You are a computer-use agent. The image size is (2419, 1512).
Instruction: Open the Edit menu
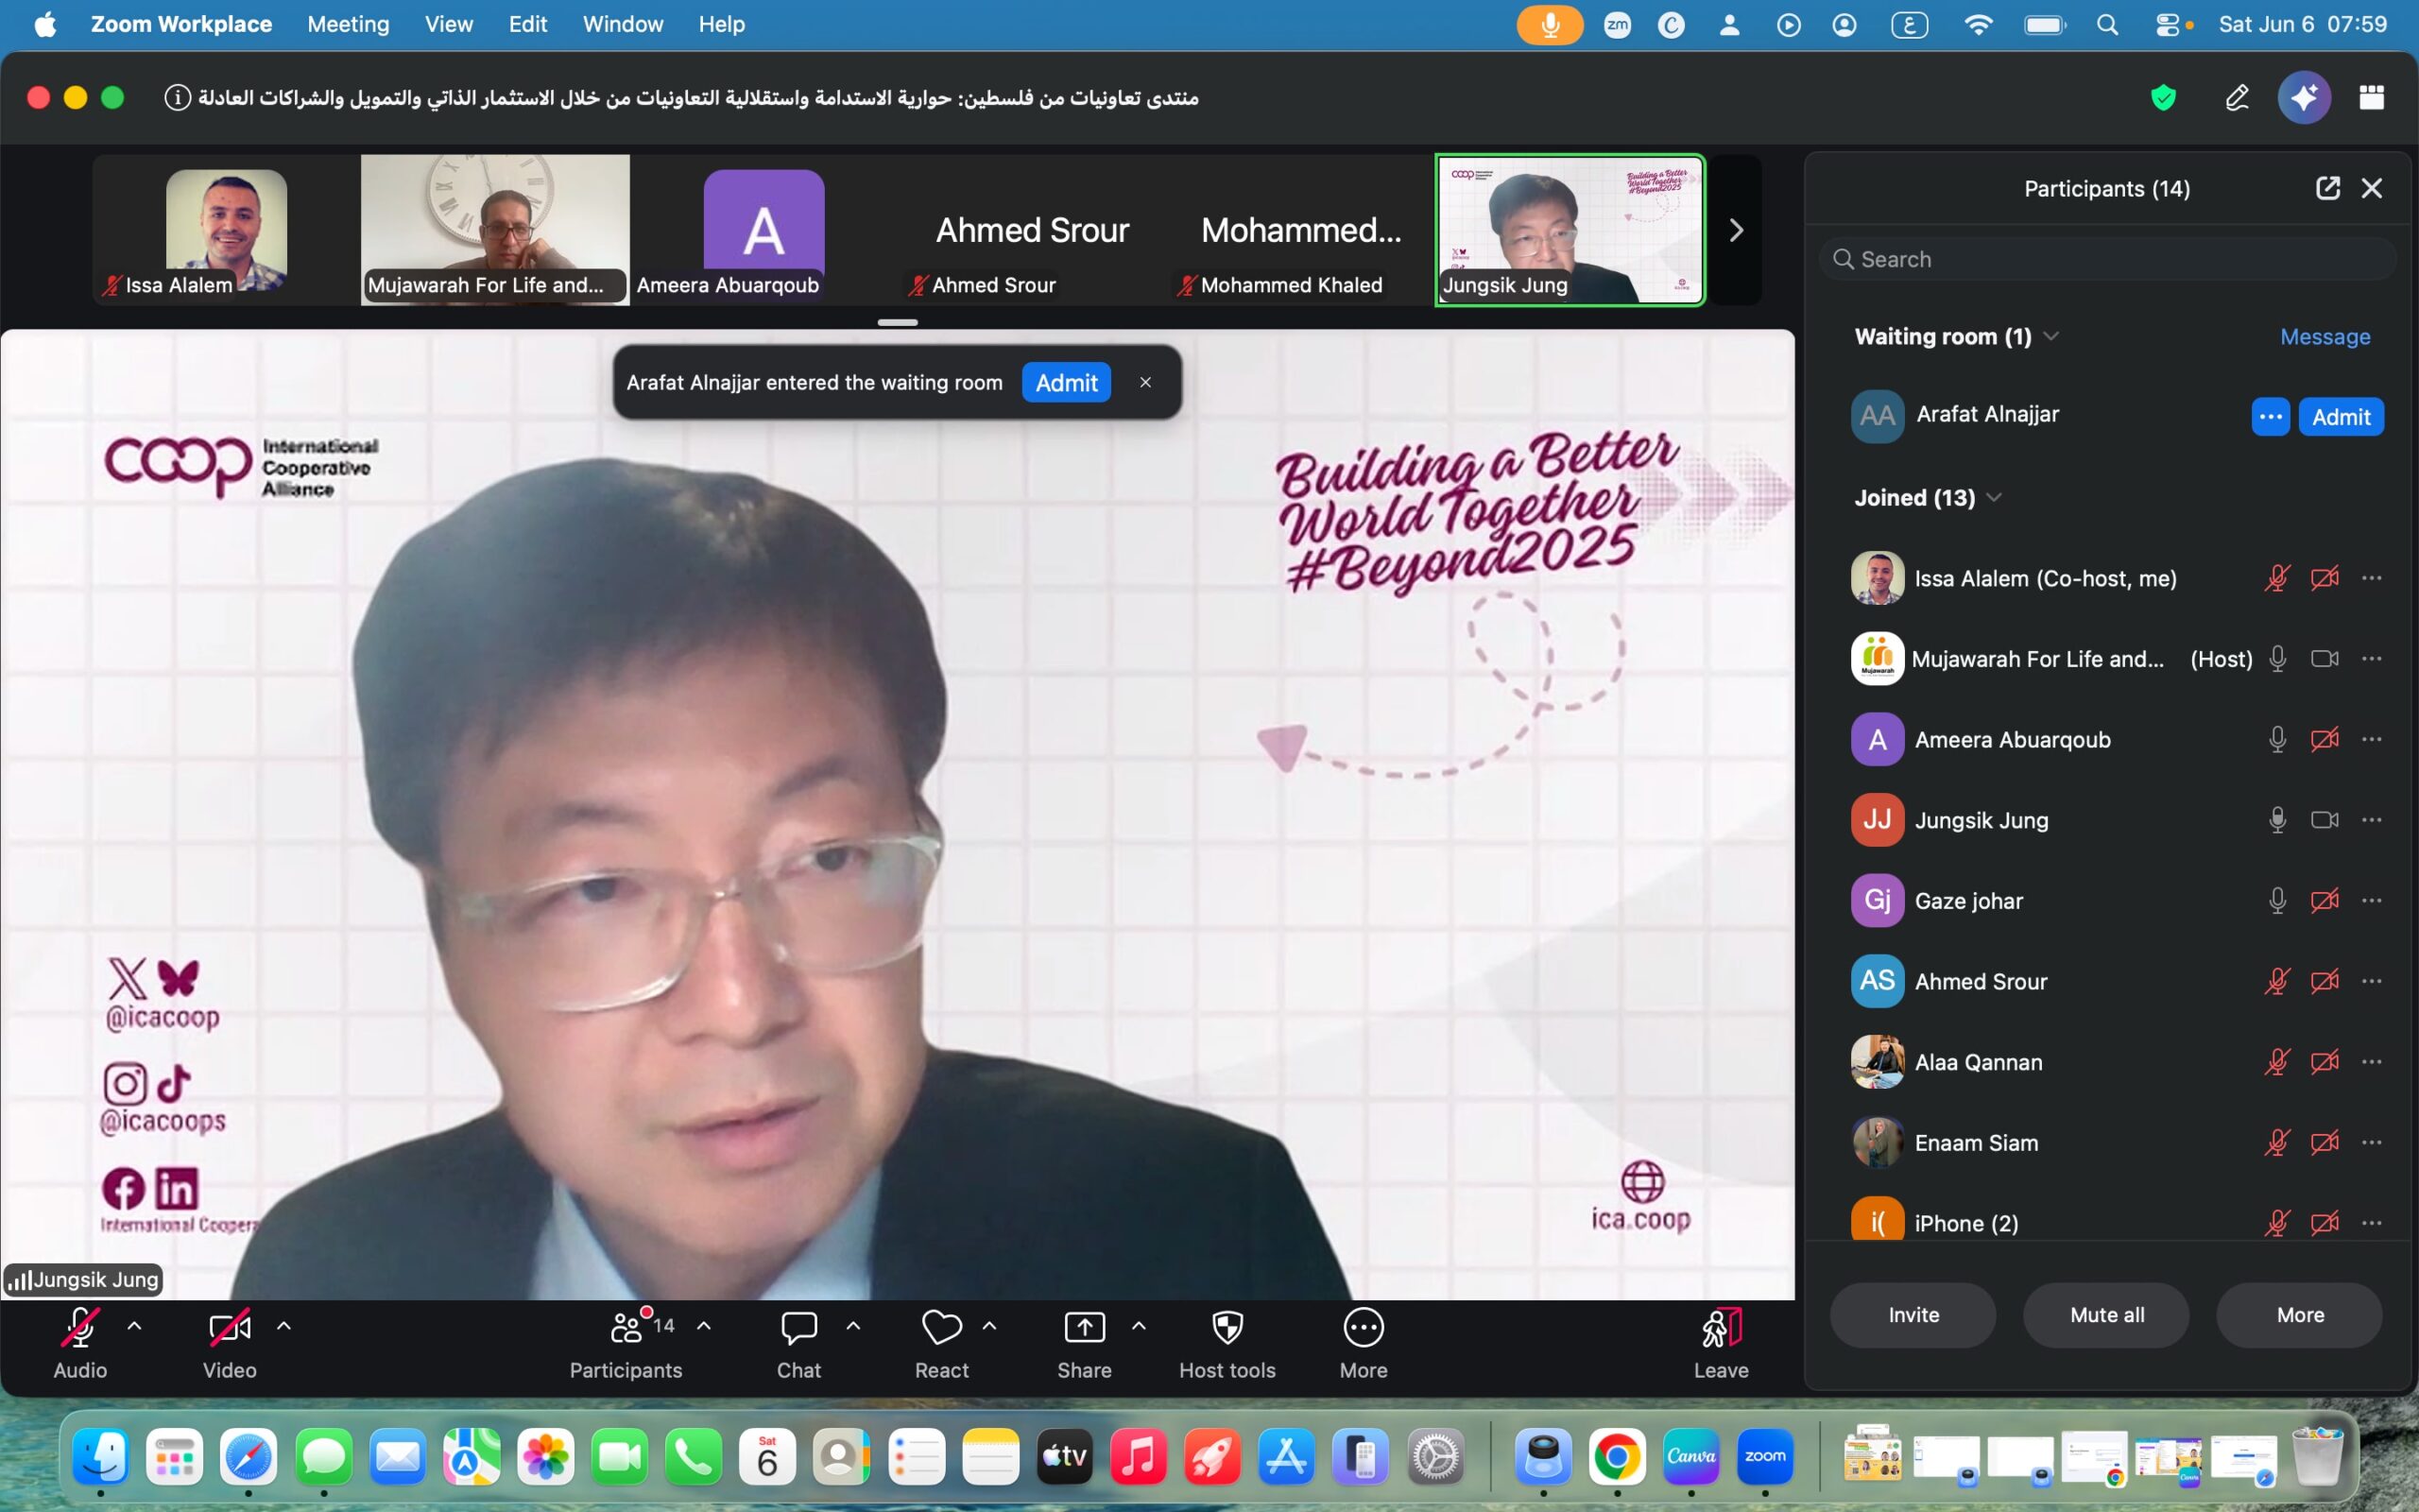[528, 24]
